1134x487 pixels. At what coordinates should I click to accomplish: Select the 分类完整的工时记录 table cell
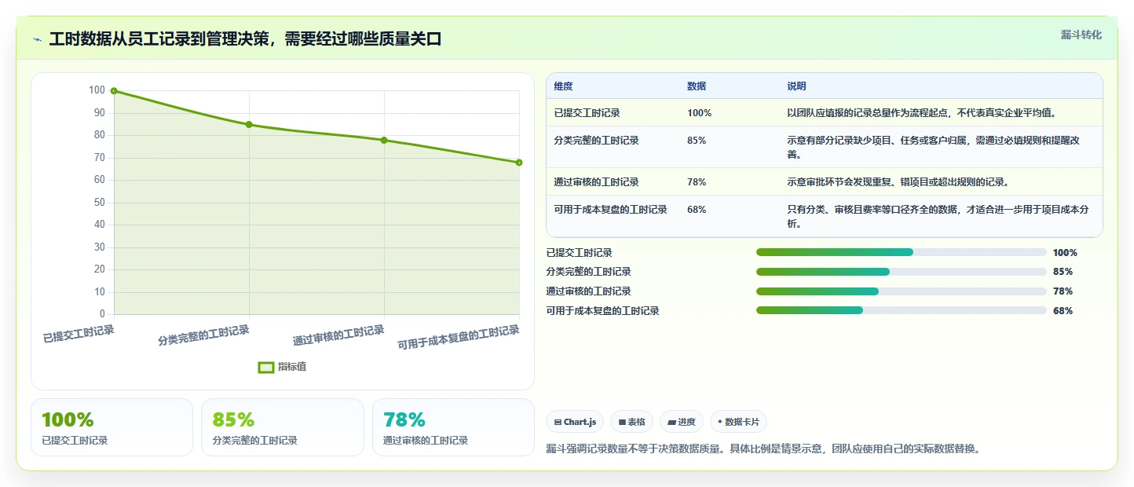[596, 141]
